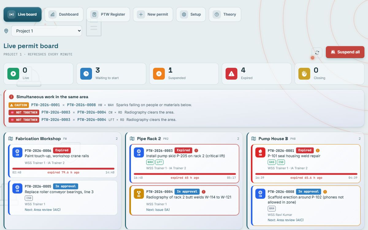Click the GAS tag on PTW-2026-0001 card

coord(272,162)
